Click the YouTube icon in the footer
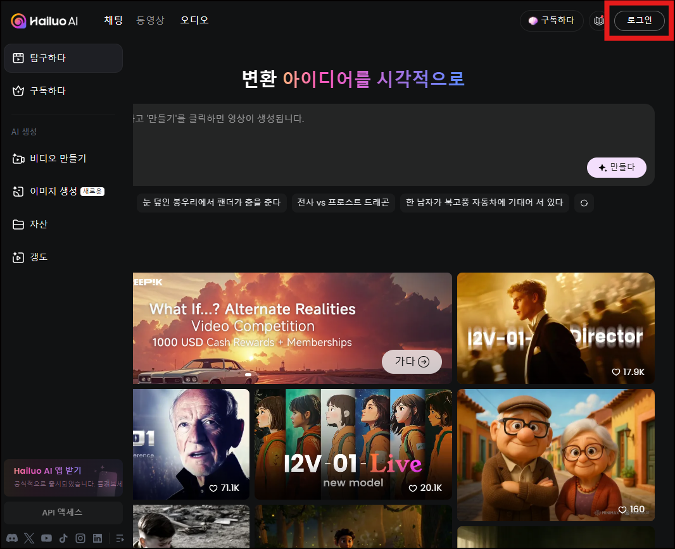 click(46, 538)
